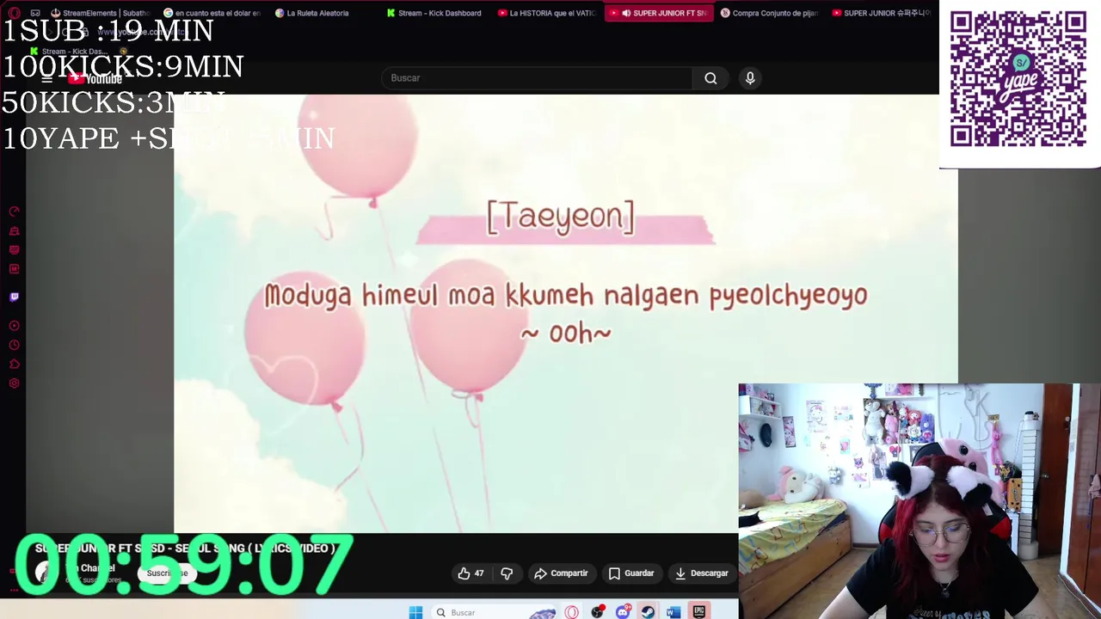Open the M-labeled sidebar icon
Viewport: 1101px width, 619px height.
(14, 269)
